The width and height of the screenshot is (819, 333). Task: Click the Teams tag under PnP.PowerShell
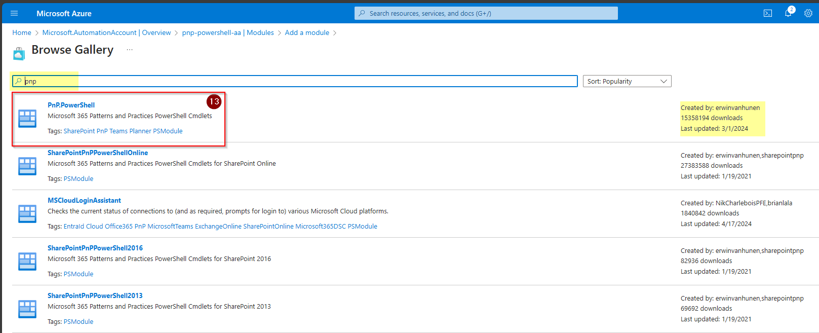(119, 131)
